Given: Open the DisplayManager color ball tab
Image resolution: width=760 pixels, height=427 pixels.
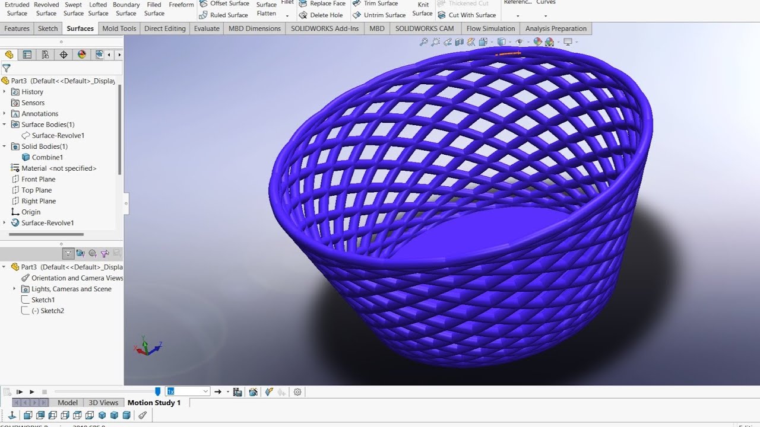Looking at the screenshot, I should (82, 55).
